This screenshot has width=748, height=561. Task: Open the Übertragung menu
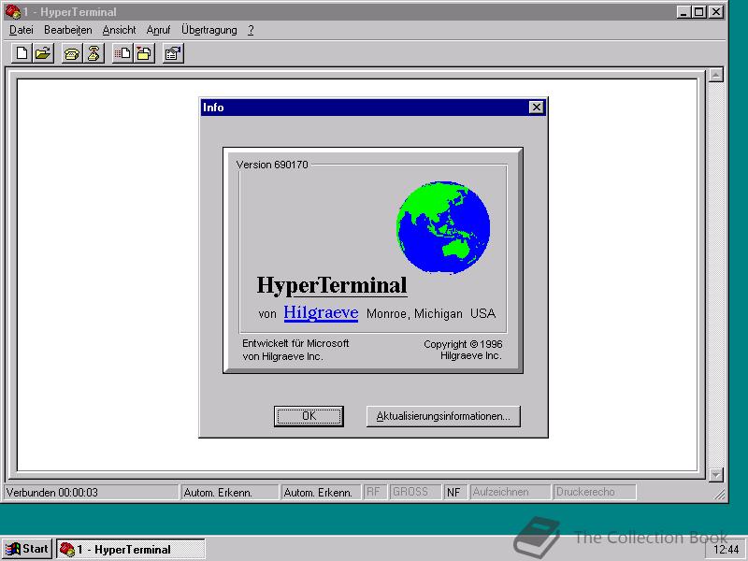click(x=209, y=30)
